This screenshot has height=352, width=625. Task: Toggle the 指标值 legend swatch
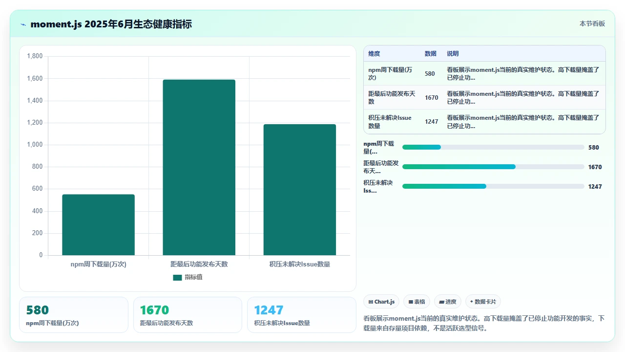click(177, 277)
